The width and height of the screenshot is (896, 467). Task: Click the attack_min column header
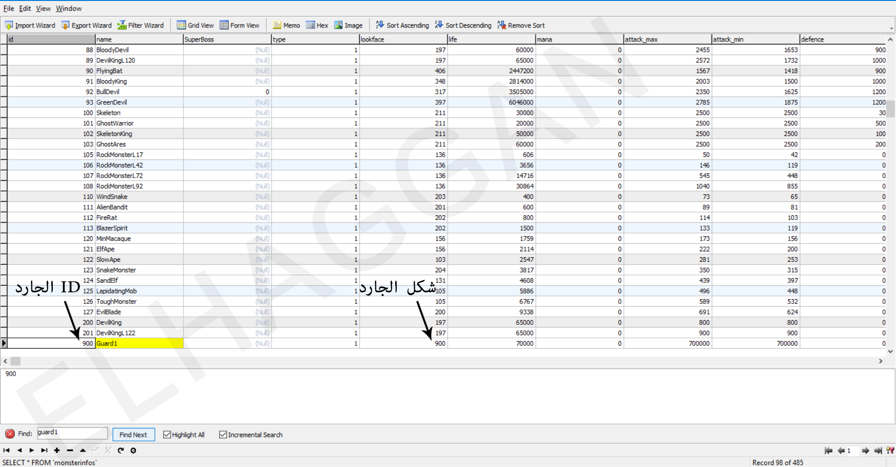point(756,39)
